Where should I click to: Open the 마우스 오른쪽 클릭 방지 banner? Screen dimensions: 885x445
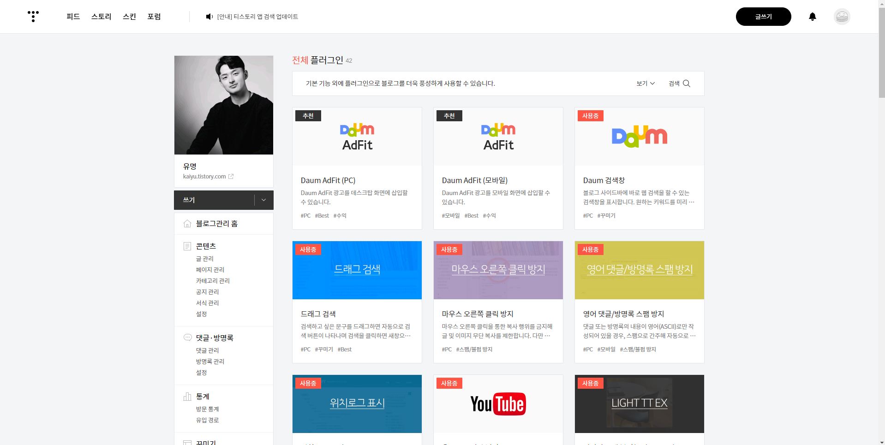point(498,270)
